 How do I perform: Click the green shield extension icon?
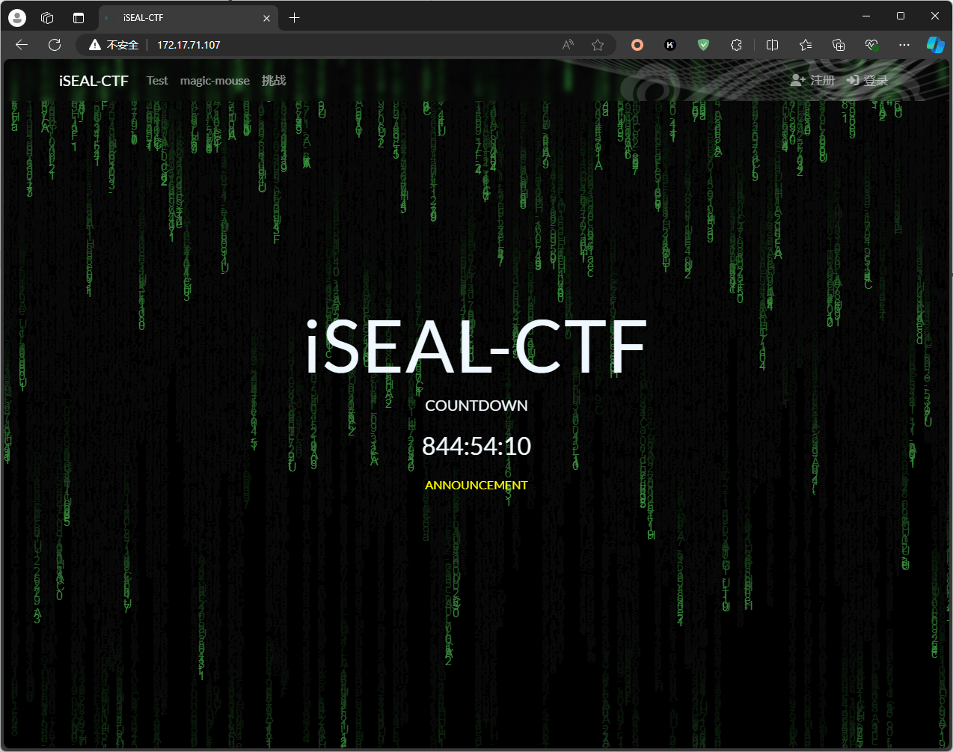point(703,45)
